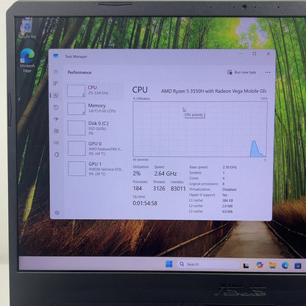Click the Disk 0 mini graph thumbnail
This screenshot has height=306, width=306.
pos(76,128)
